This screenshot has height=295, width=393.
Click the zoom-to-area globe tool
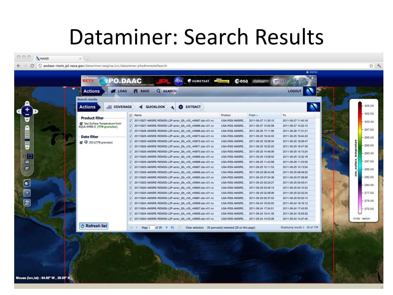tap(27, 162)
